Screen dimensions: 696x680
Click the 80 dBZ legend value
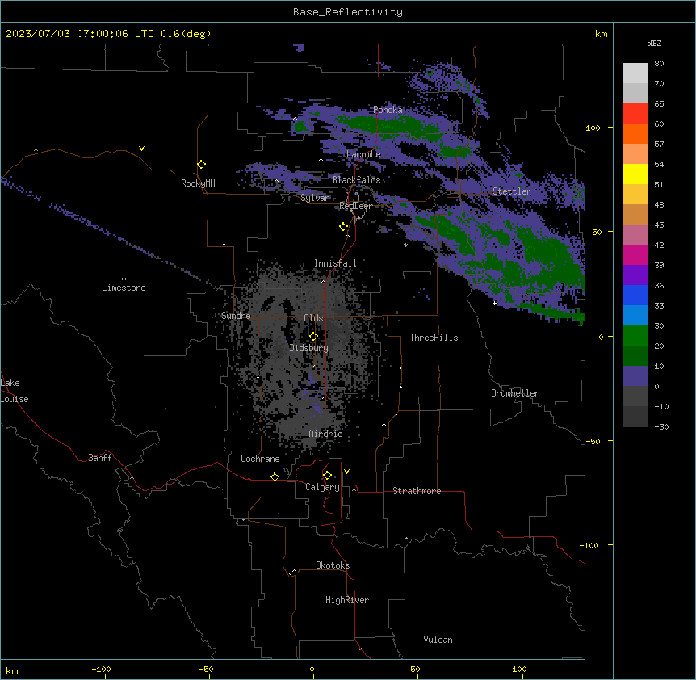click(659, 64)
